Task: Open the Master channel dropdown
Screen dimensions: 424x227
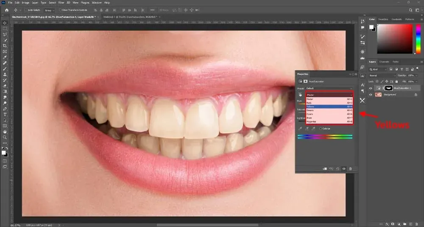Action: click(329, 95)
